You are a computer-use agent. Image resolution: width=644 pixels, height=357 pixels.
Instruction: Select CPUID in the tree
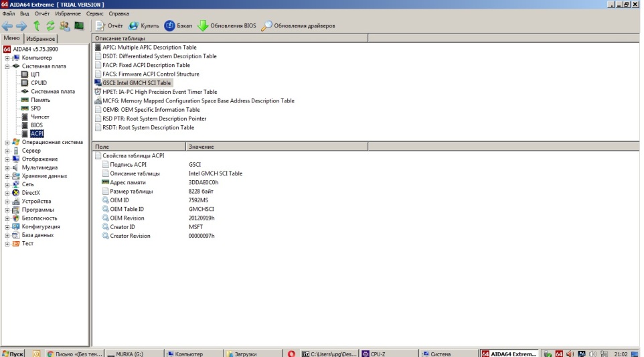39,83
